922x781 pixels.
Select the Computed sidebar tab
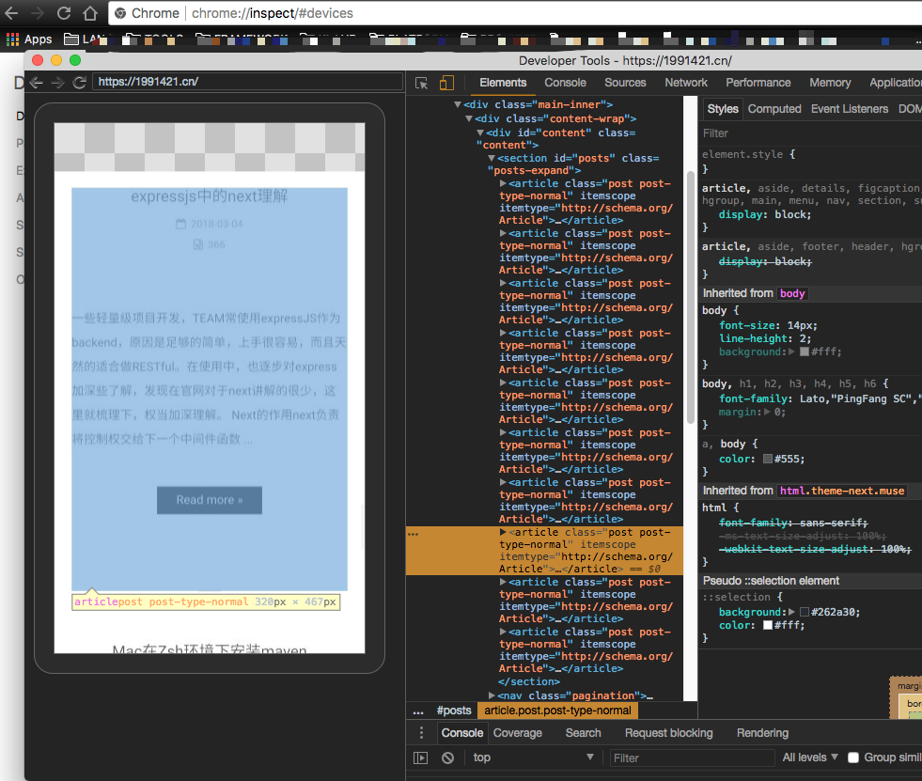774,109
